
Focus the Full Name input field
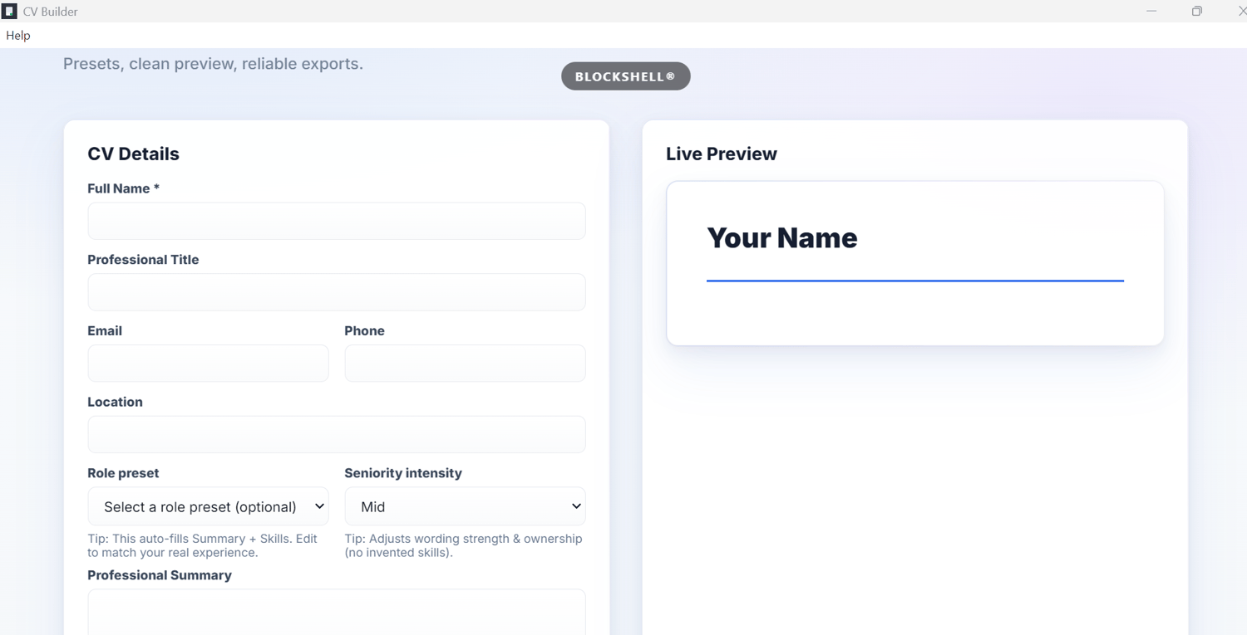(x=336, y=222)
